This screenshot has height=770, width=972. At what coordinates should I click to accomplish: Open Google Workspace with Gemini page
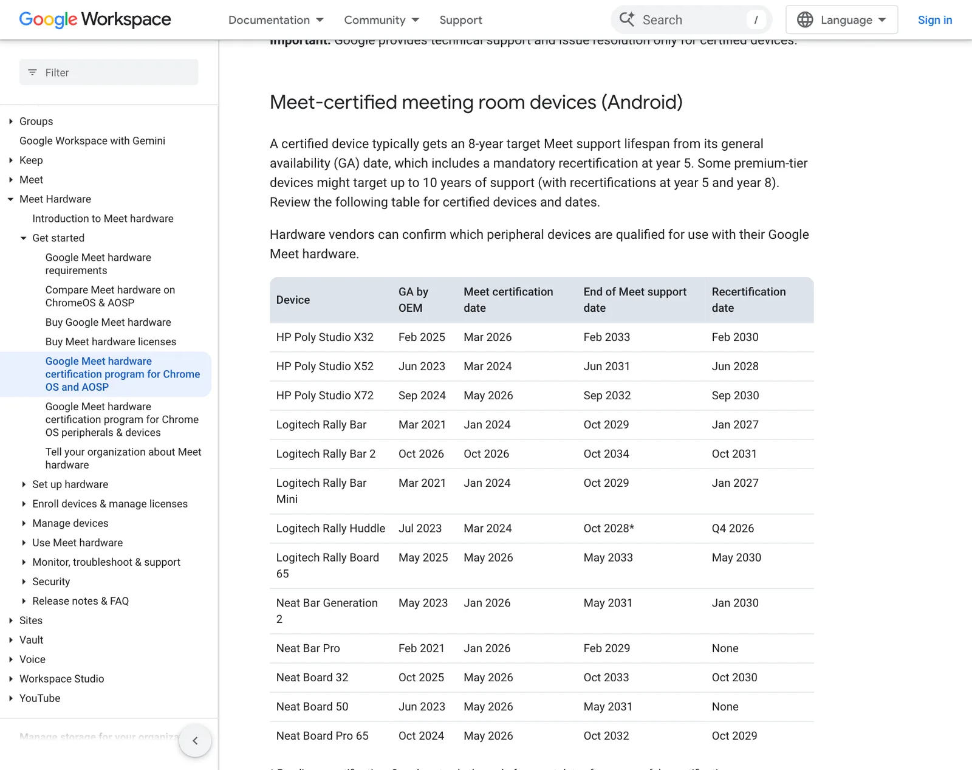[x=92, y=141]
